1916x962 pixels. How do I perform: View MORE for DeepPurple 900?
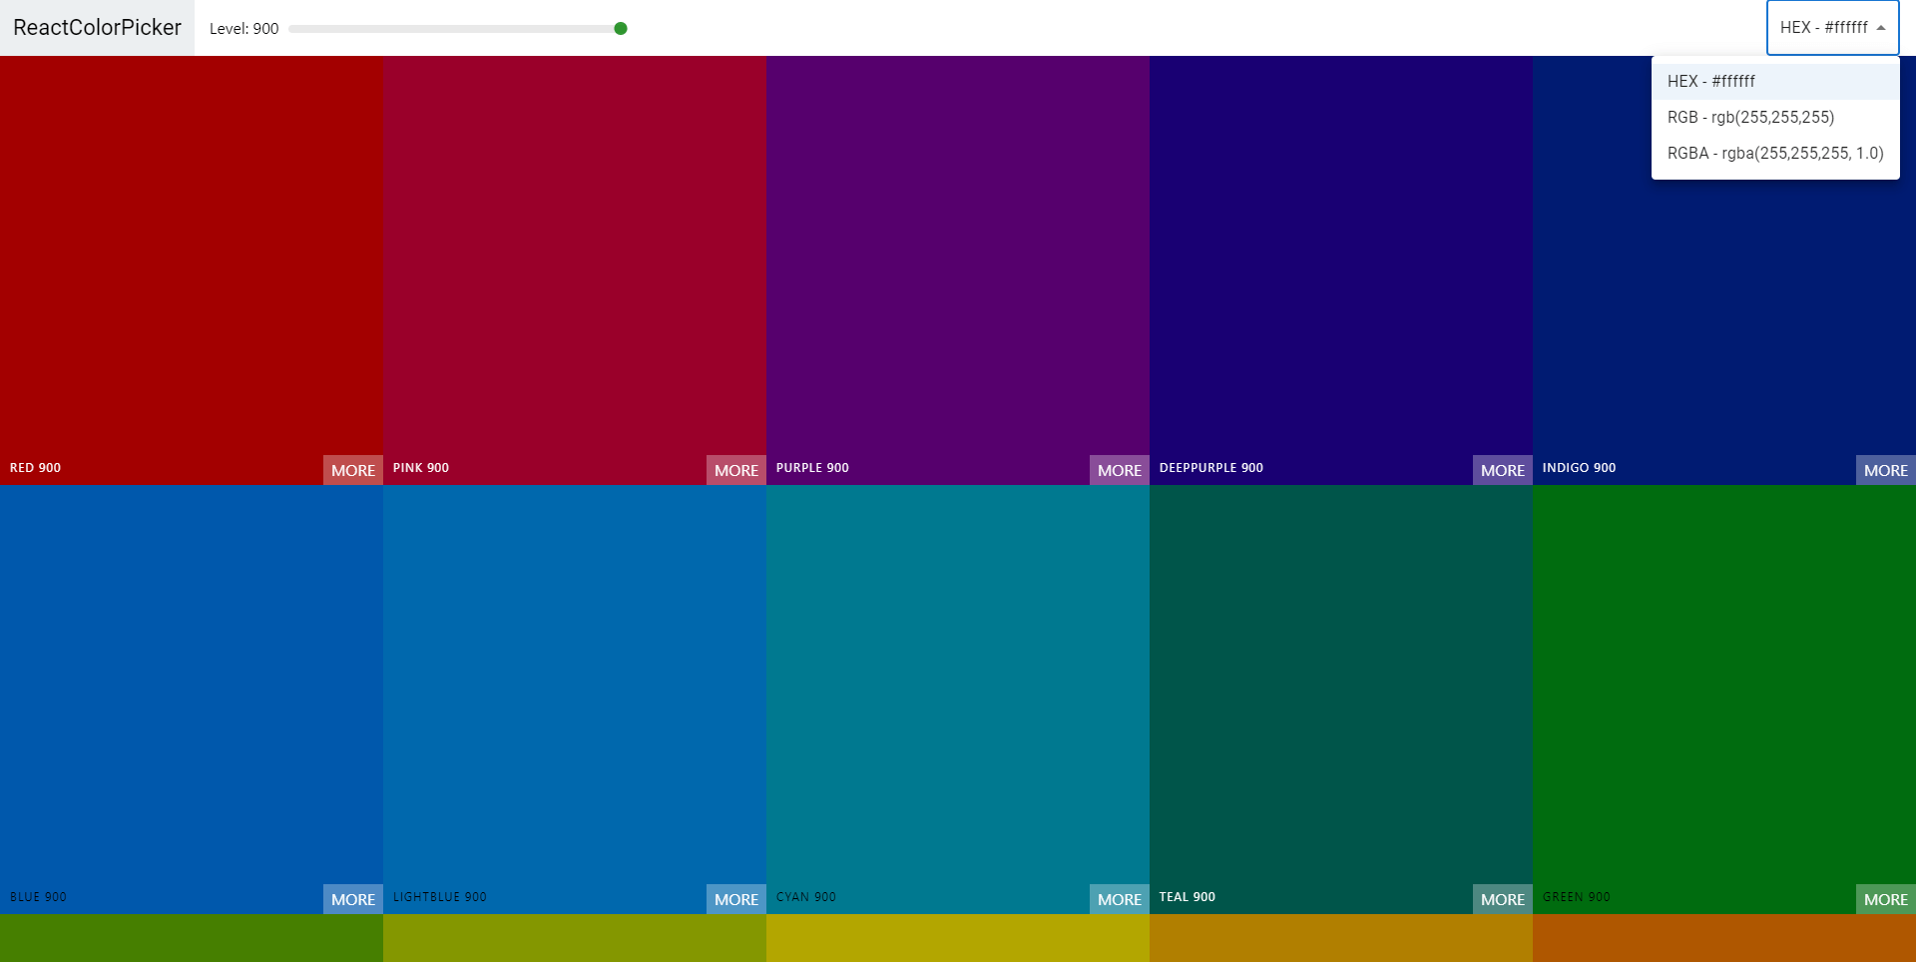coord(1503,470)
